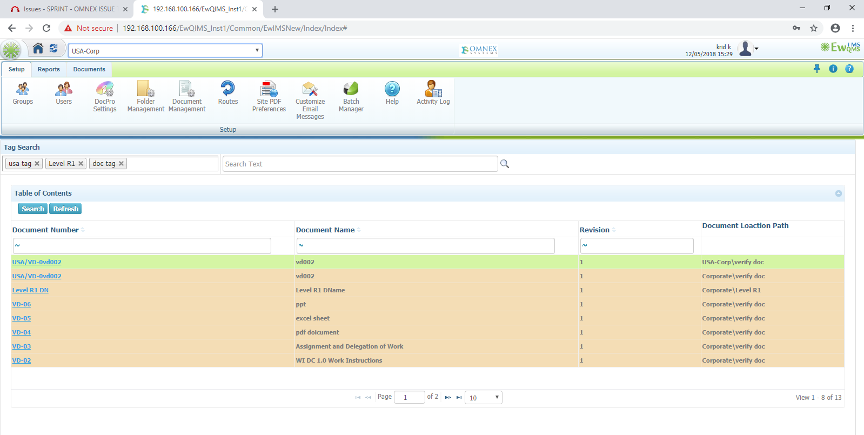Select the 192.168.100.166 browser tab
The height and width of the screenshot is (435, 864).
(199, 9)
